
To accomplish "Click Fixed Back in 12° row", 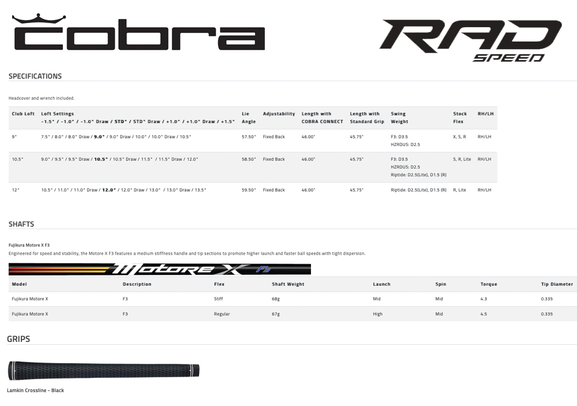I will pyautogui.click(x=273, y=190).
